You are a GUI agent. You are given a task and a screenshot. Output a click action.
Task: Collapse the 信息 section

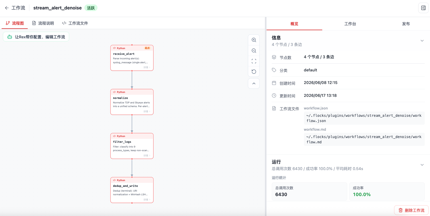[422, 41]
